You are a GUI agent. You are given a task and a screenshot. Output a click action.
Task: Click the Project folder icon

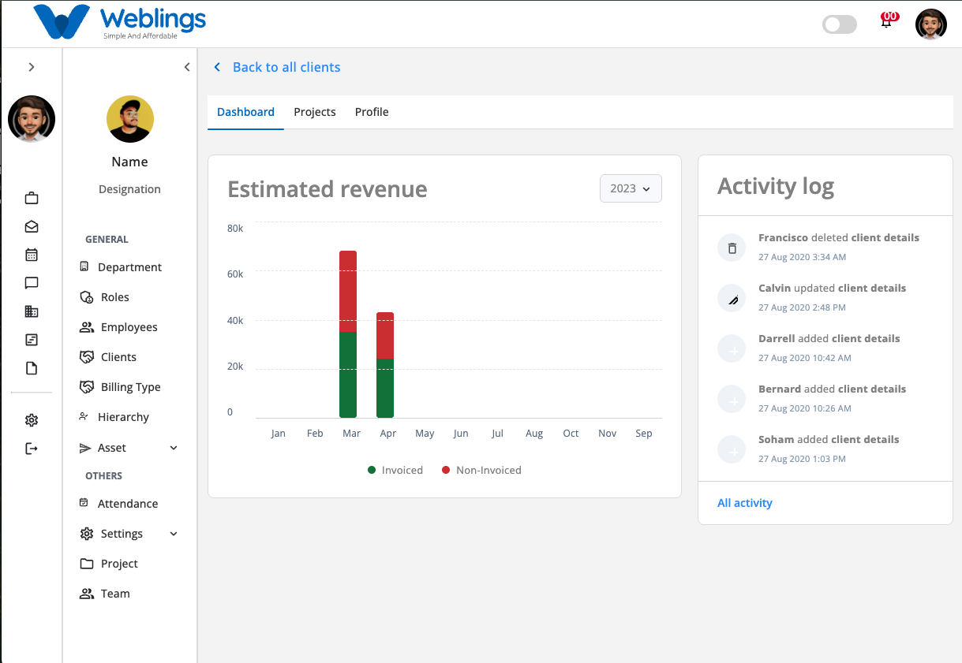[x=87, y=564]
